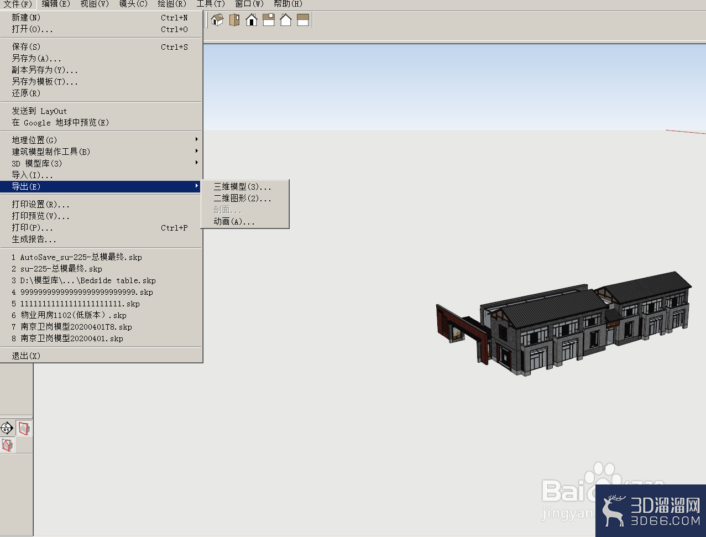Click 保存(S) to save the model
706x537 pixels.
[102, 47]
